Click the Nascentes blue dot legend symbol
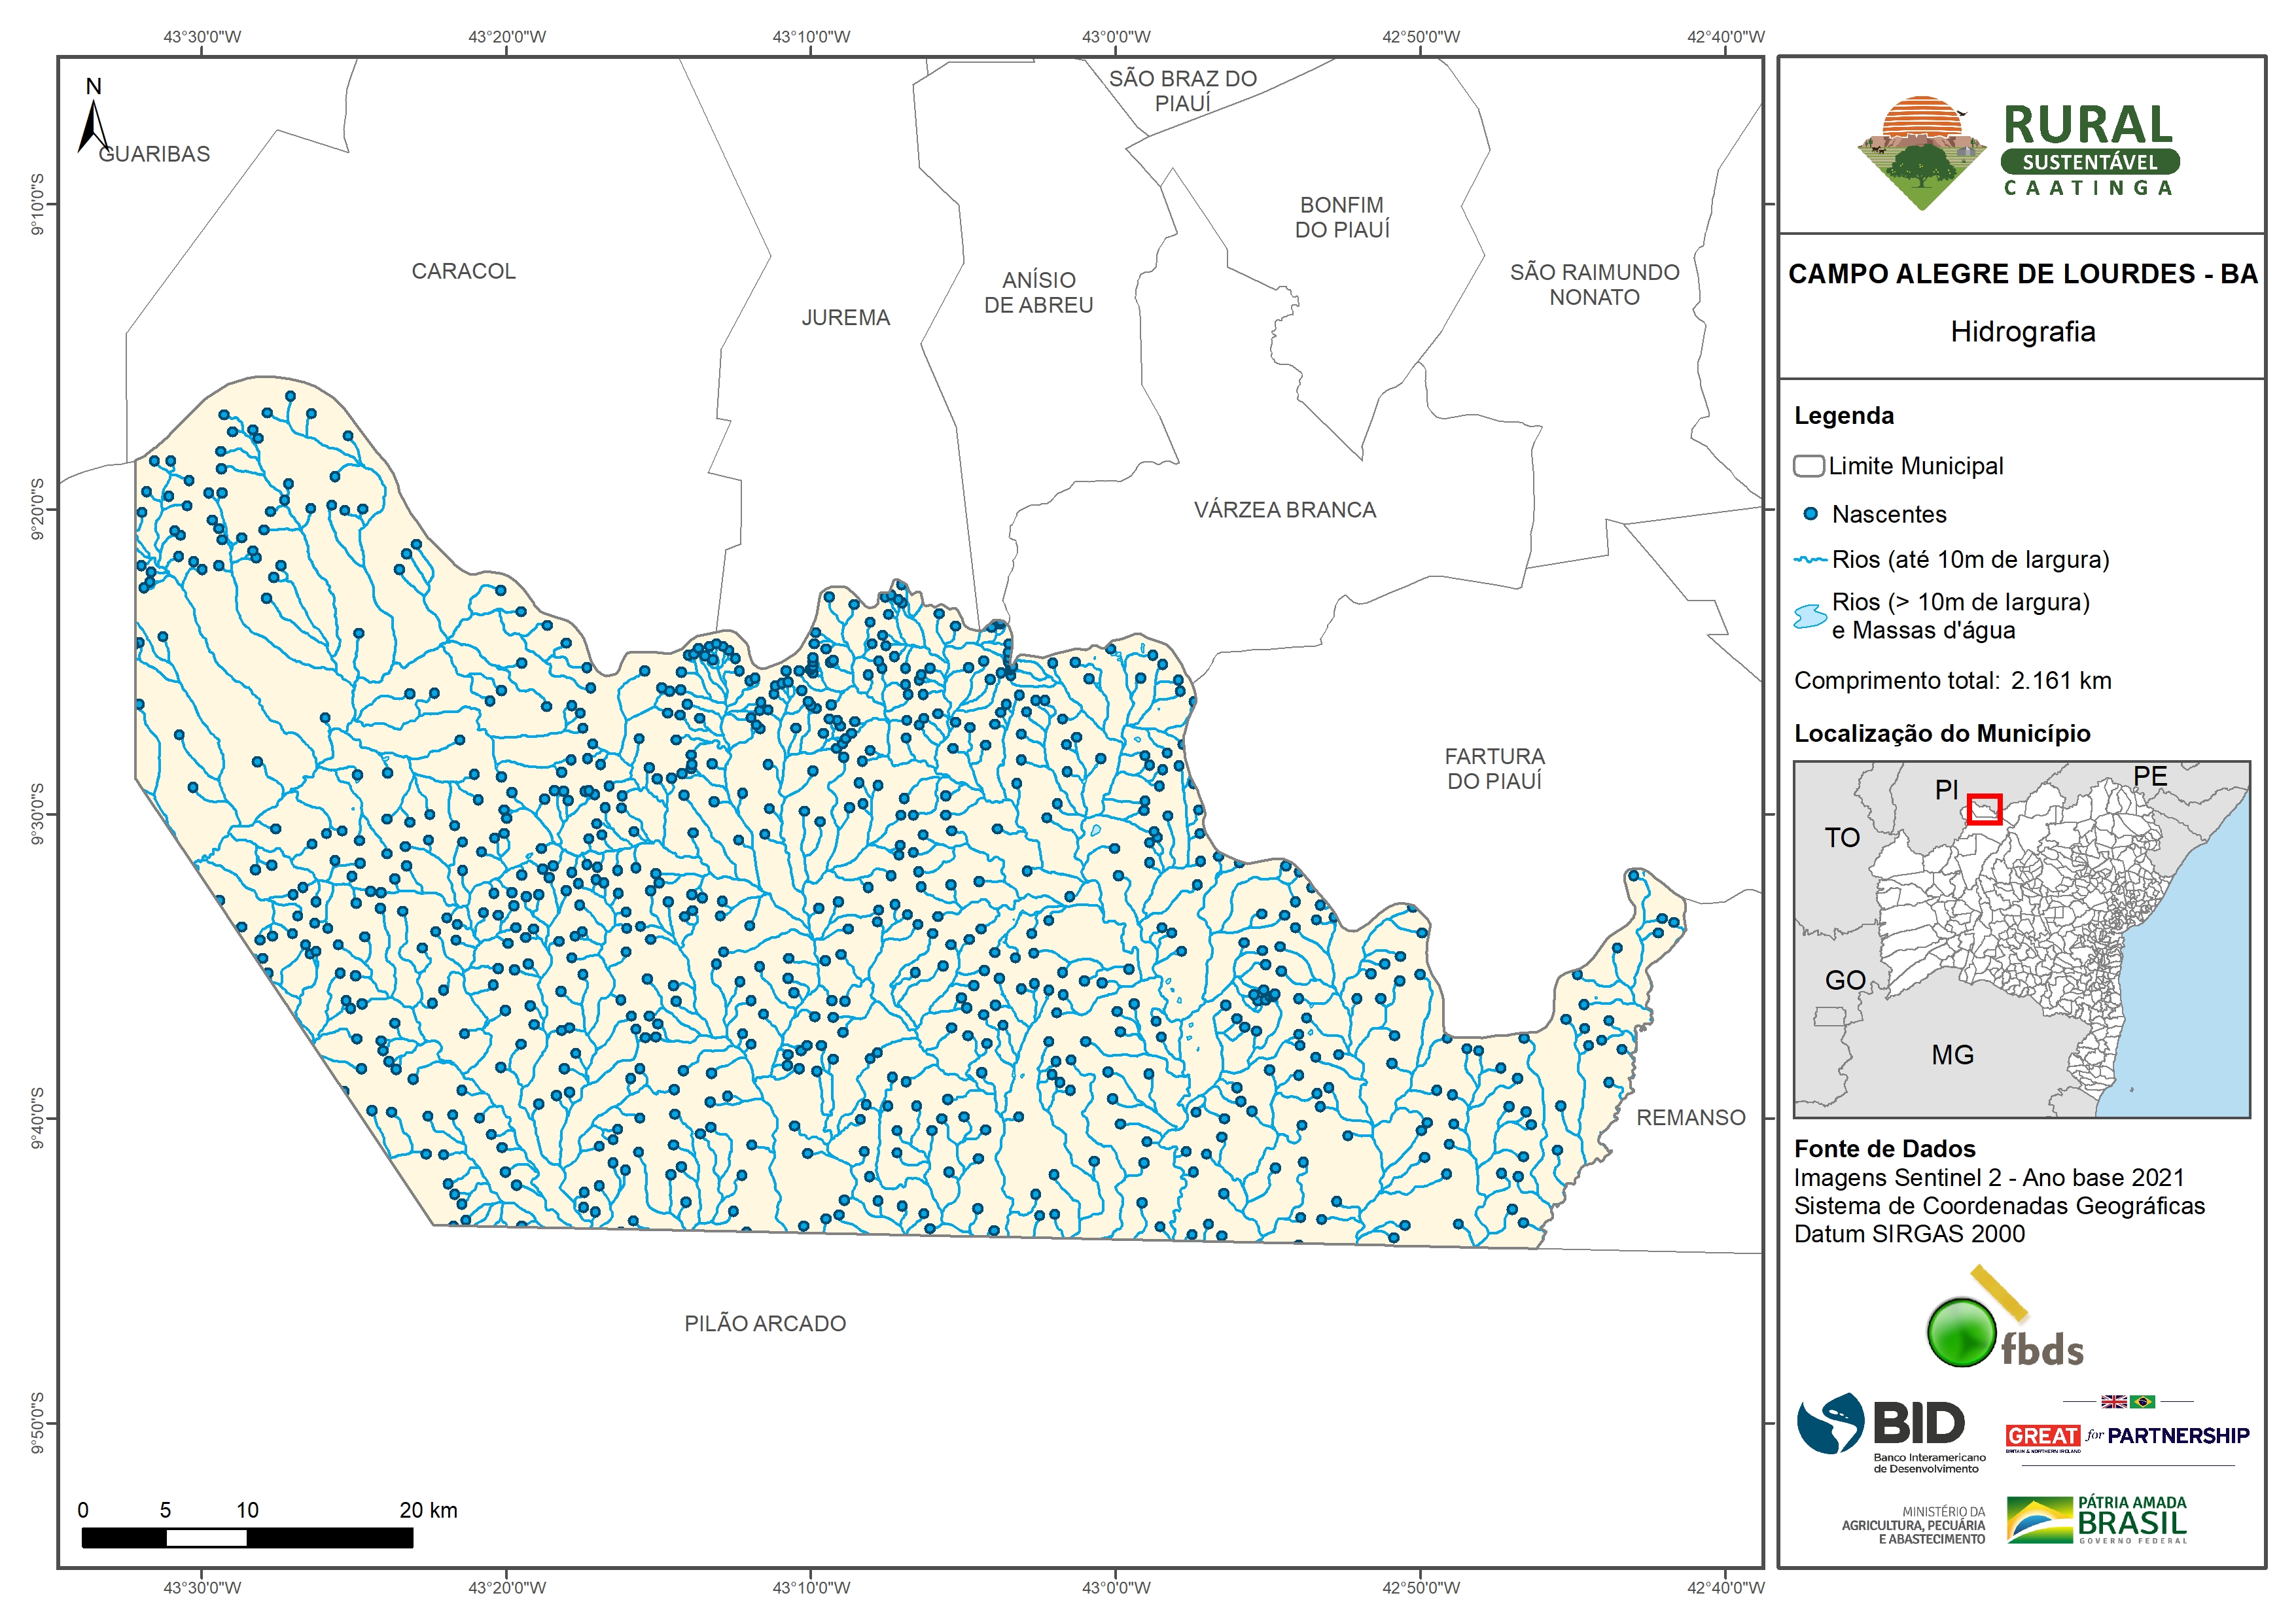 (x=1810, y=514)
